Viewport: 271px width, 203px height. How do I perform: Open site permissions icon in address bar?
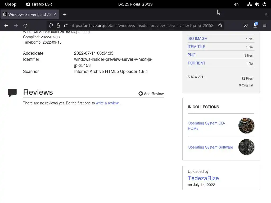click(66, 26)
